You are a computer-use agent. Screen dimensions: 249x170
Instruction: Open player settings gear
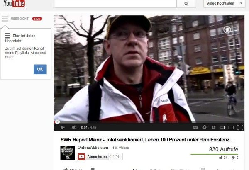point(204,127)
